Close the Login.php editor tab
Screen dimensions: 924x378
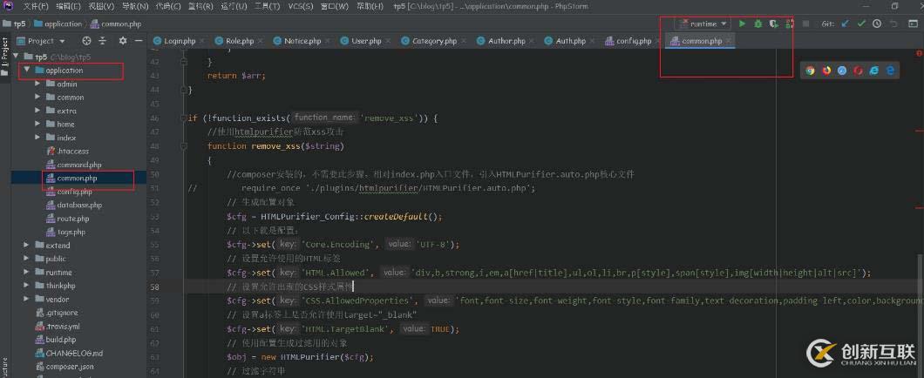[x=201, y=41]
